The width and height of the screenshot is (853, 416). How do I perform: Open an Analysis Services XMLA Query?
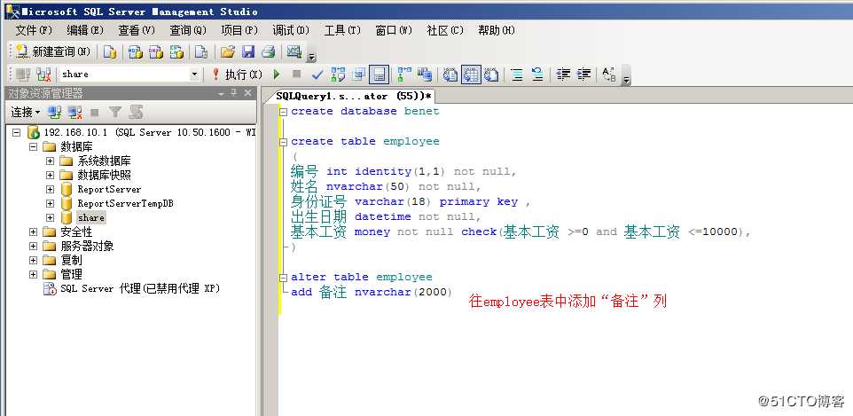pos(176,51)
